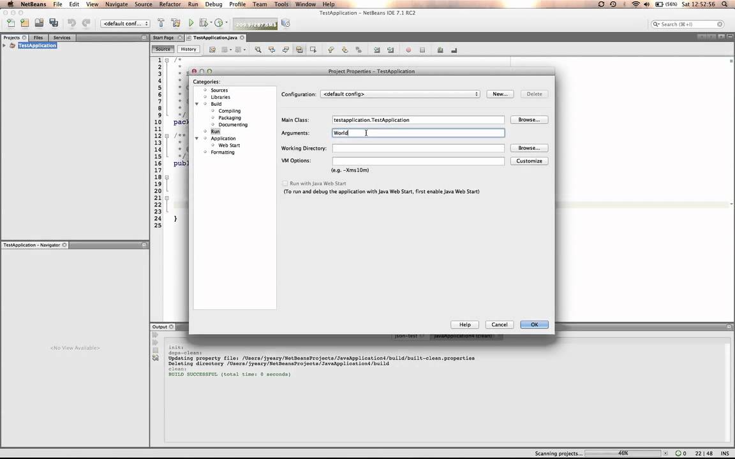
Task: Collapse the Application category in Project Properties
Action: point(197,138)
